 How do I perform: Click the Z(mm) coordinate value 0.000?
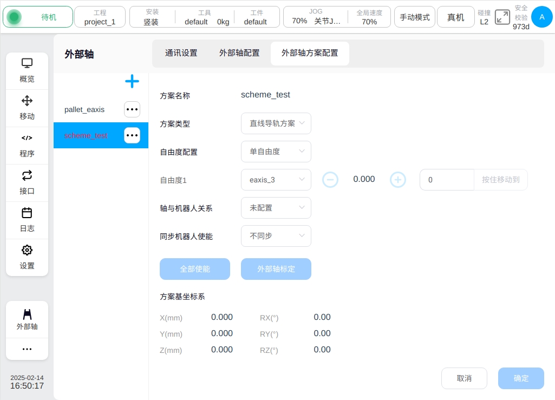[222, 350]
